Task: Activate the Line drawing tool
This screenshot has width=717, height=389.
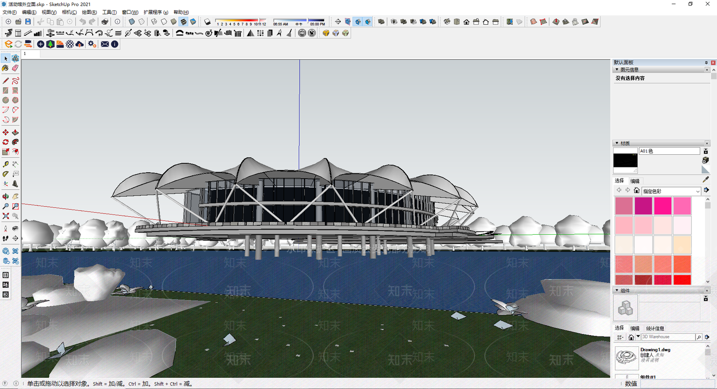Action: [5, 81]
